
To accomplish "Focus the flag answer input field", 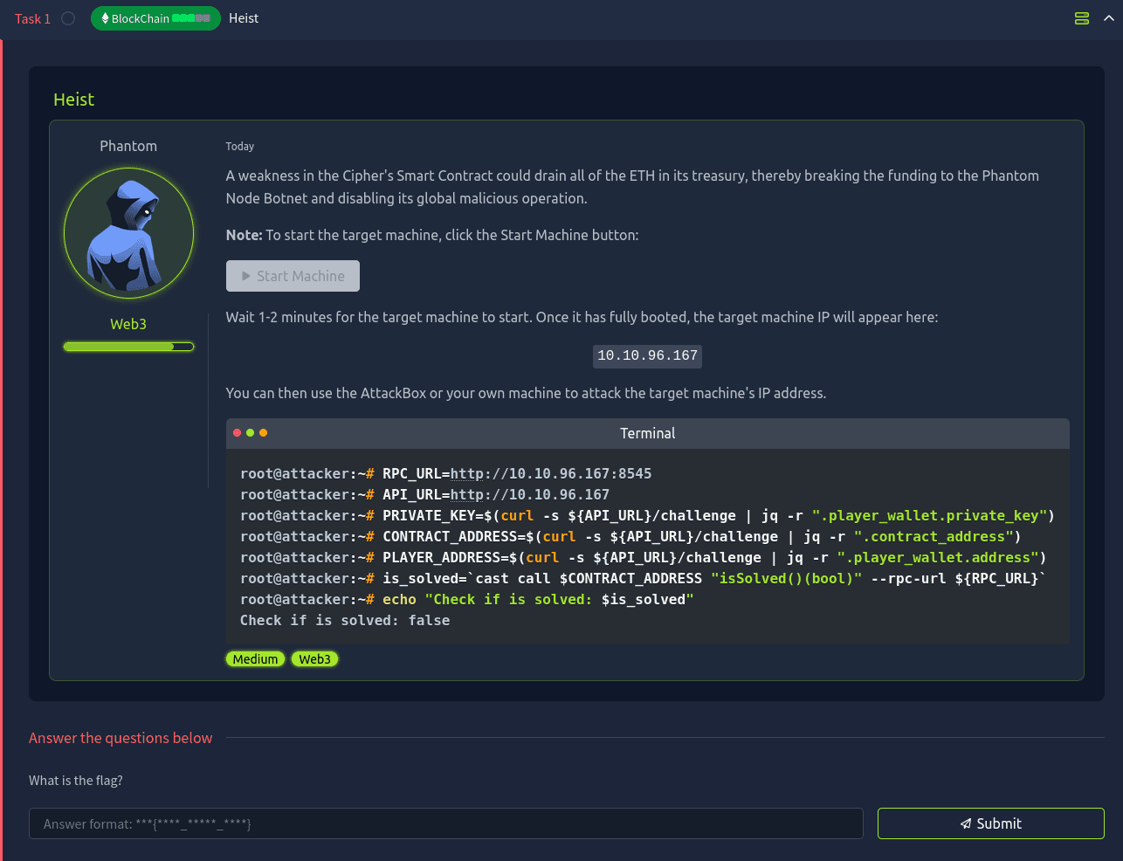I will click(445, 823).
